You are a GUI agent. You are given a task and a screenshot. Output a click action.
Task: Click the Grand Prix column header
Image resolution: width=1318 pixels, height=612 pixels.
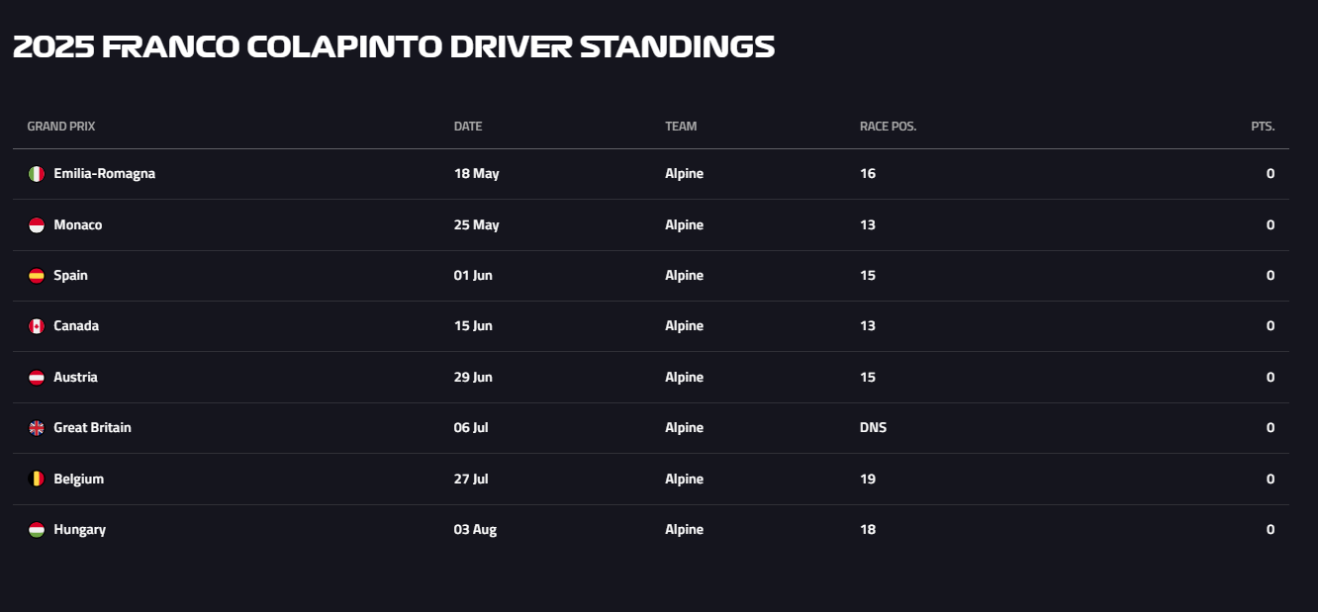(x=61, y=127)
